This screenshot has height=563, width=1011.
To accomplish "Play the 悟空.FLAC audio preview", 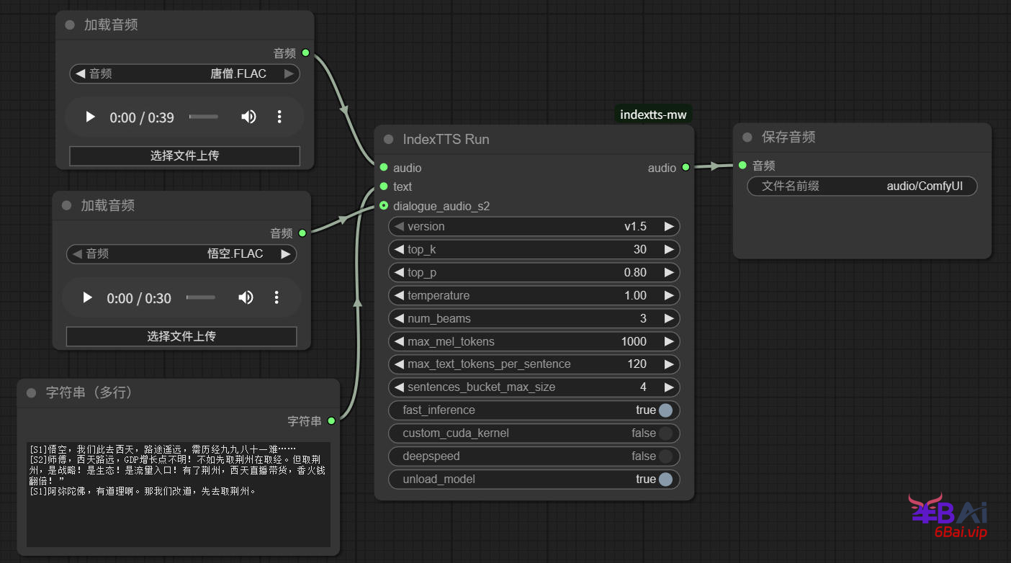I will [x=87, y=297].
